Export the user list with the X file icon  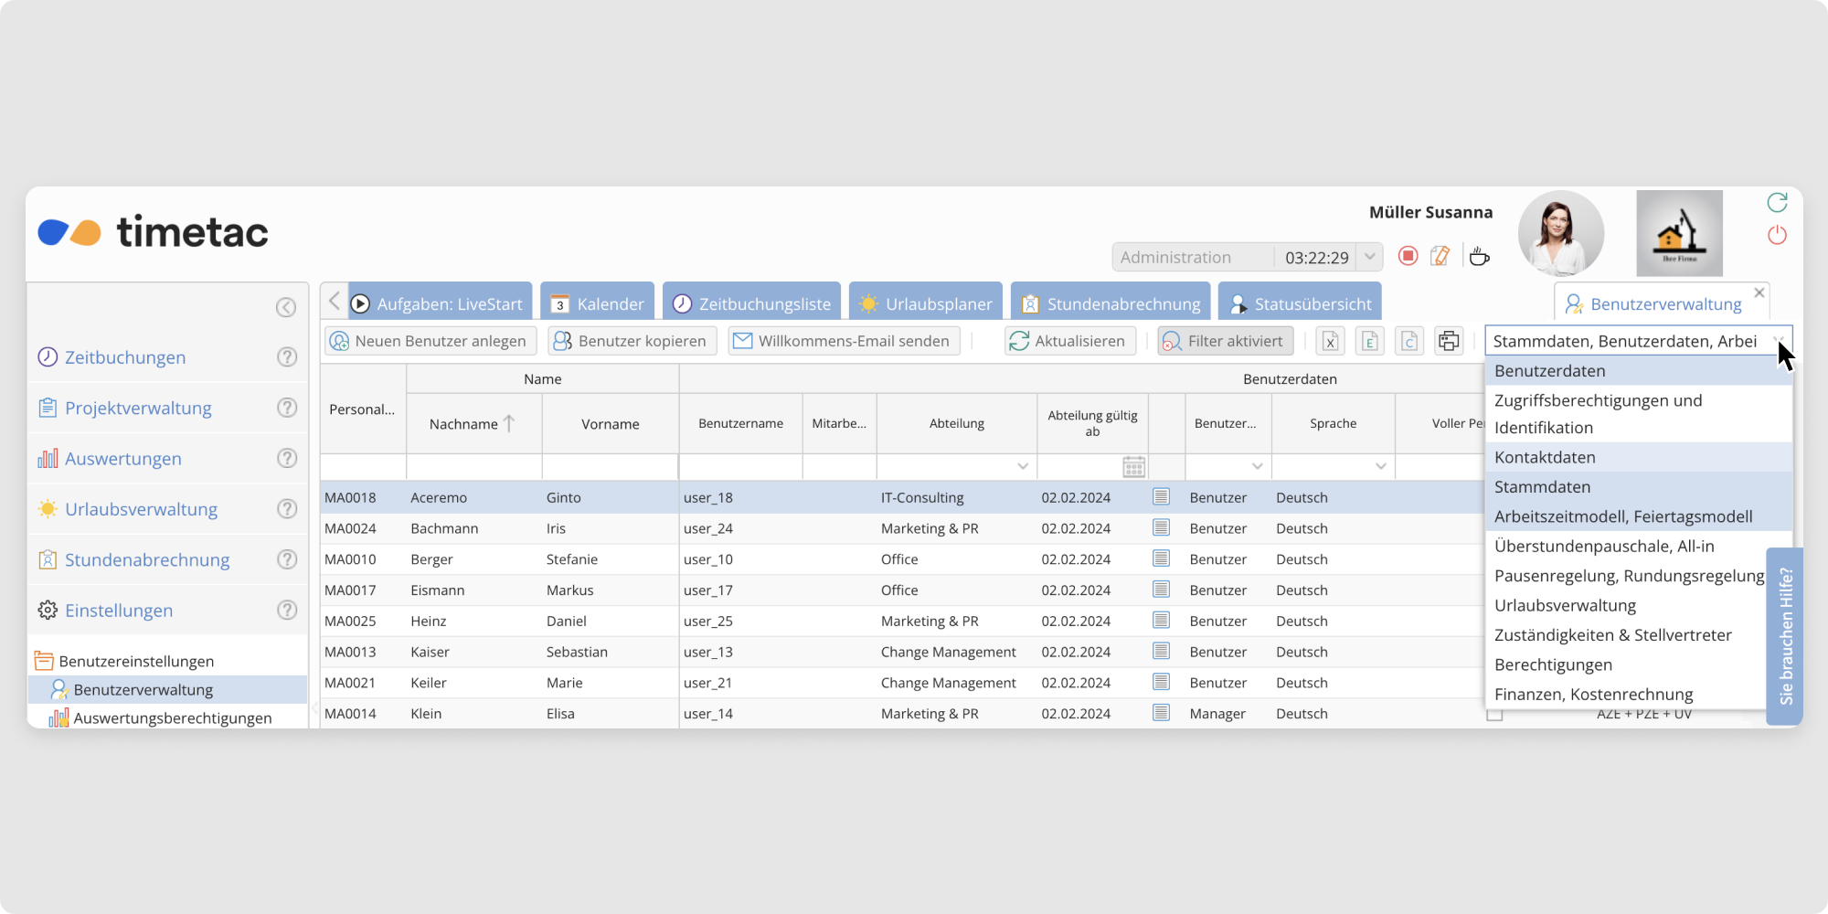pos(1331,341)
